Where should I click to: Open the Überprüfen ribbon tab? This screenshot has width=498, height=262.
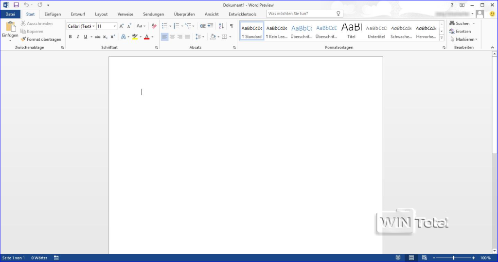click(x=184, y=14)
